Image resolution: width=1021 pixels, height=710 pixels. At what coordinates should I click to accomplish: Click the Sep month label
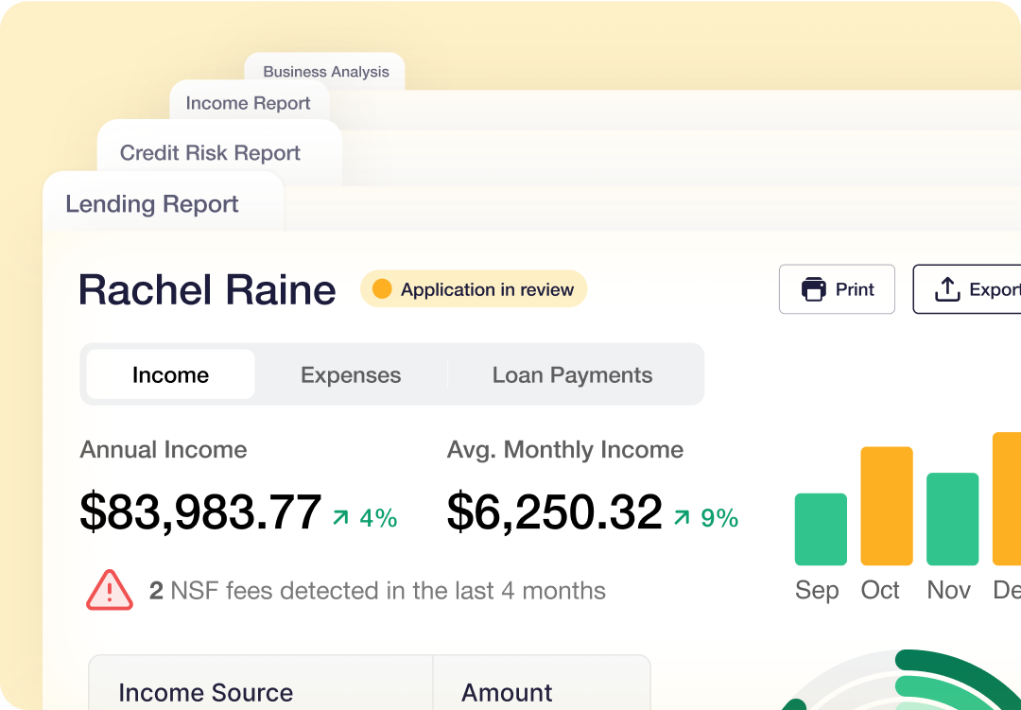817,590
